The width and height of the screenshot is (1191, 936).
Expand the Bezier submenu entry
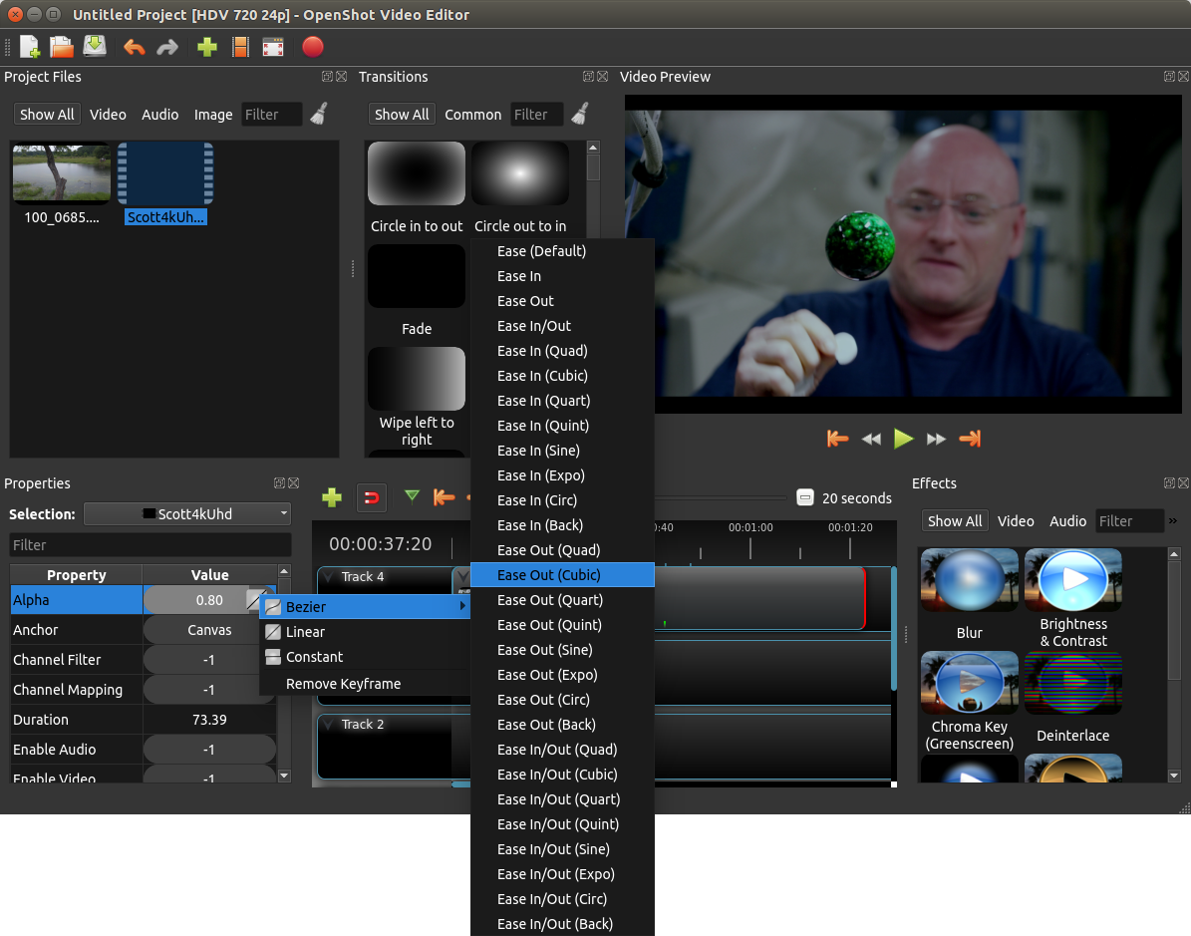coord(364,607)
